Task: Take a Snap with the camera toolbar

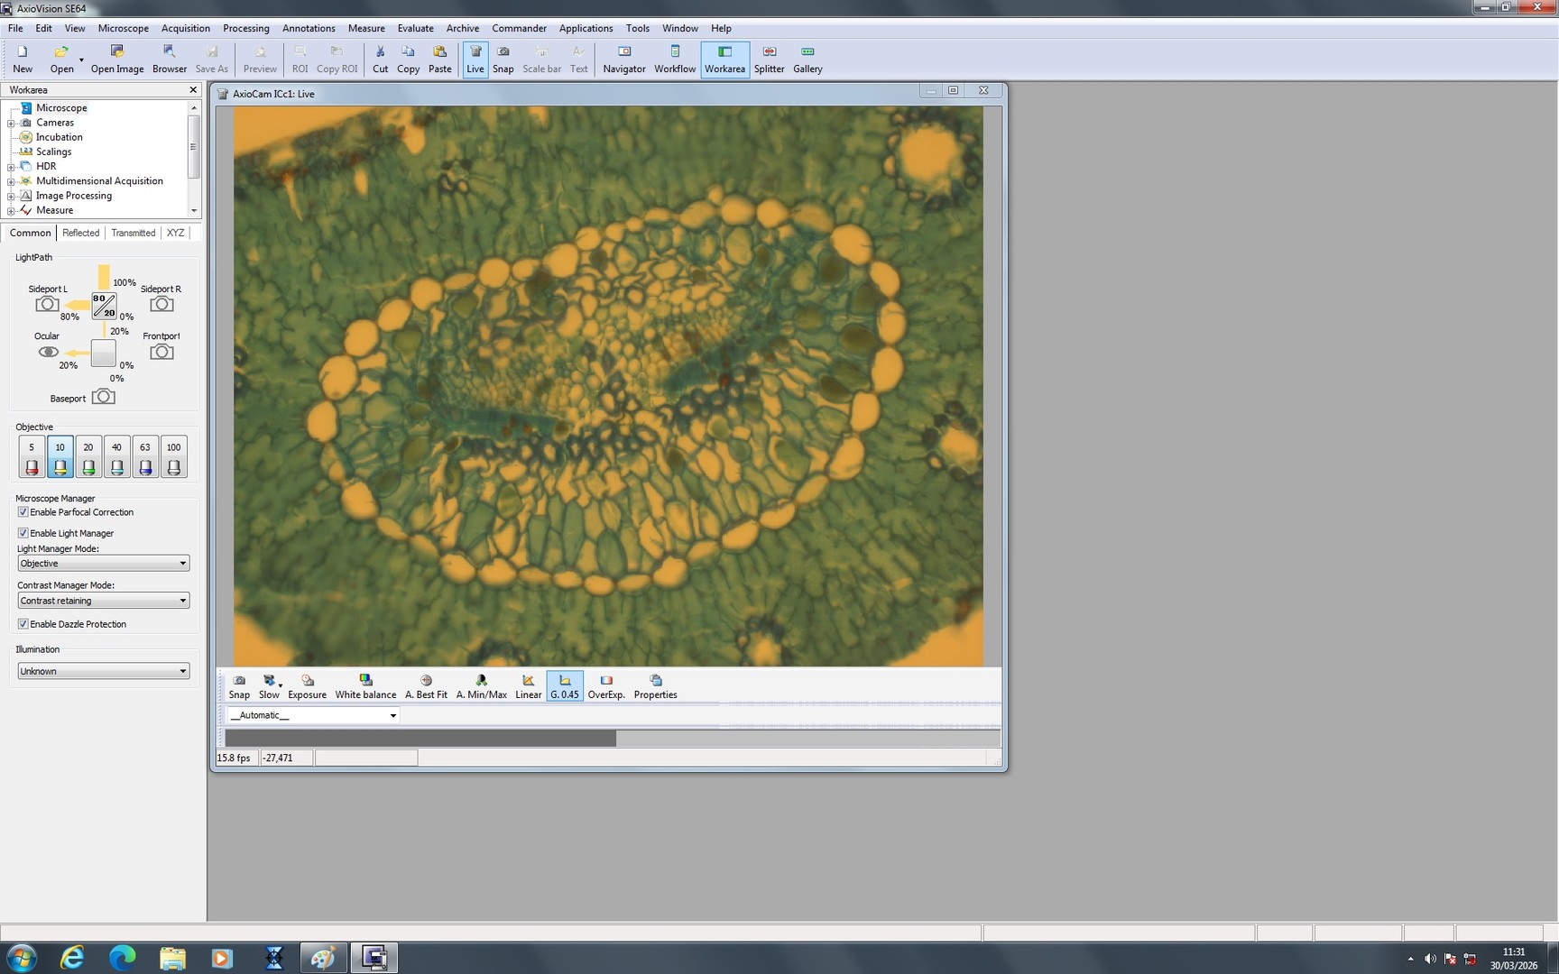Action: [239, 685]
